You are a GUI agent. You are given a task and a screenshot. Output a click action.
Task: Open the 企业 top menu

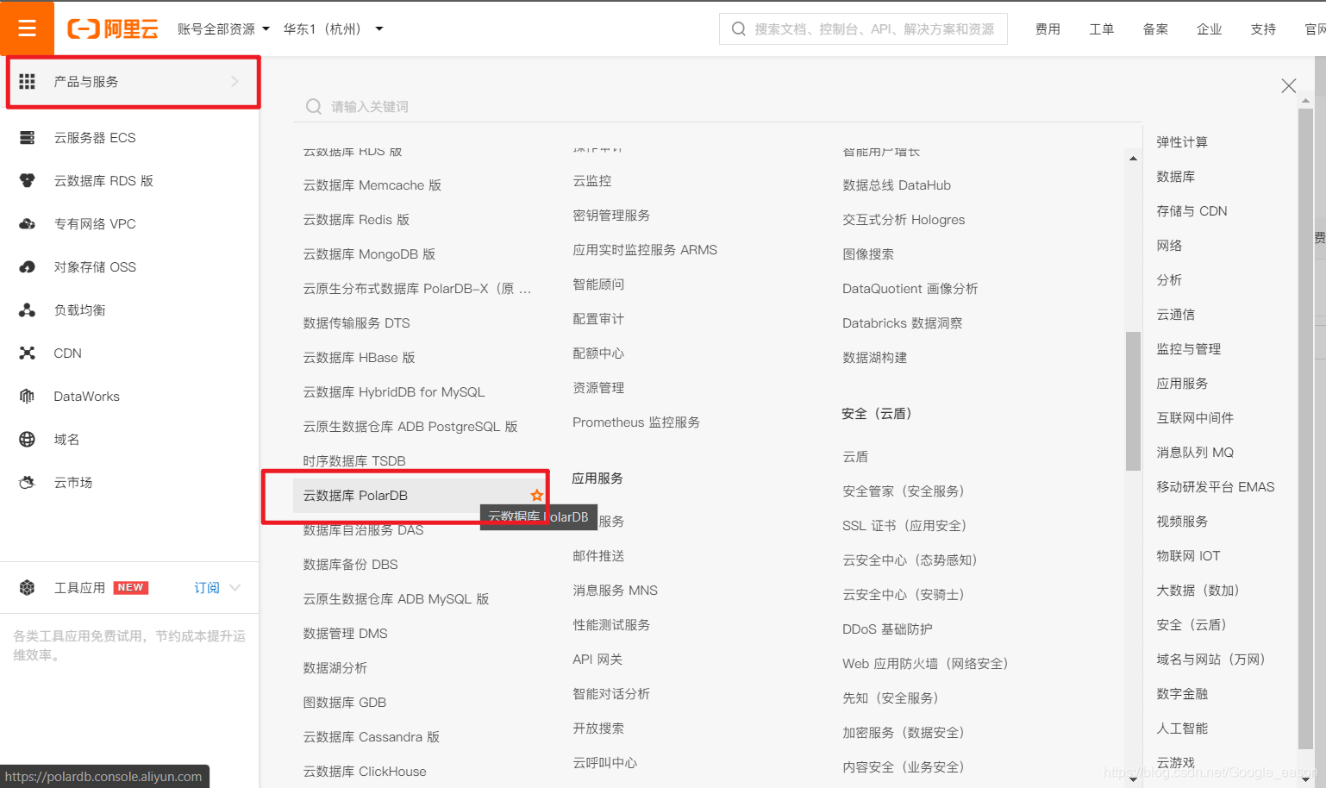1210,29
